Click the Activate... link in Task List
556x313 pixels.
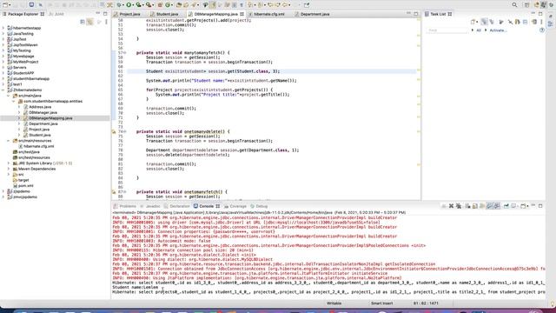(498, 30)
